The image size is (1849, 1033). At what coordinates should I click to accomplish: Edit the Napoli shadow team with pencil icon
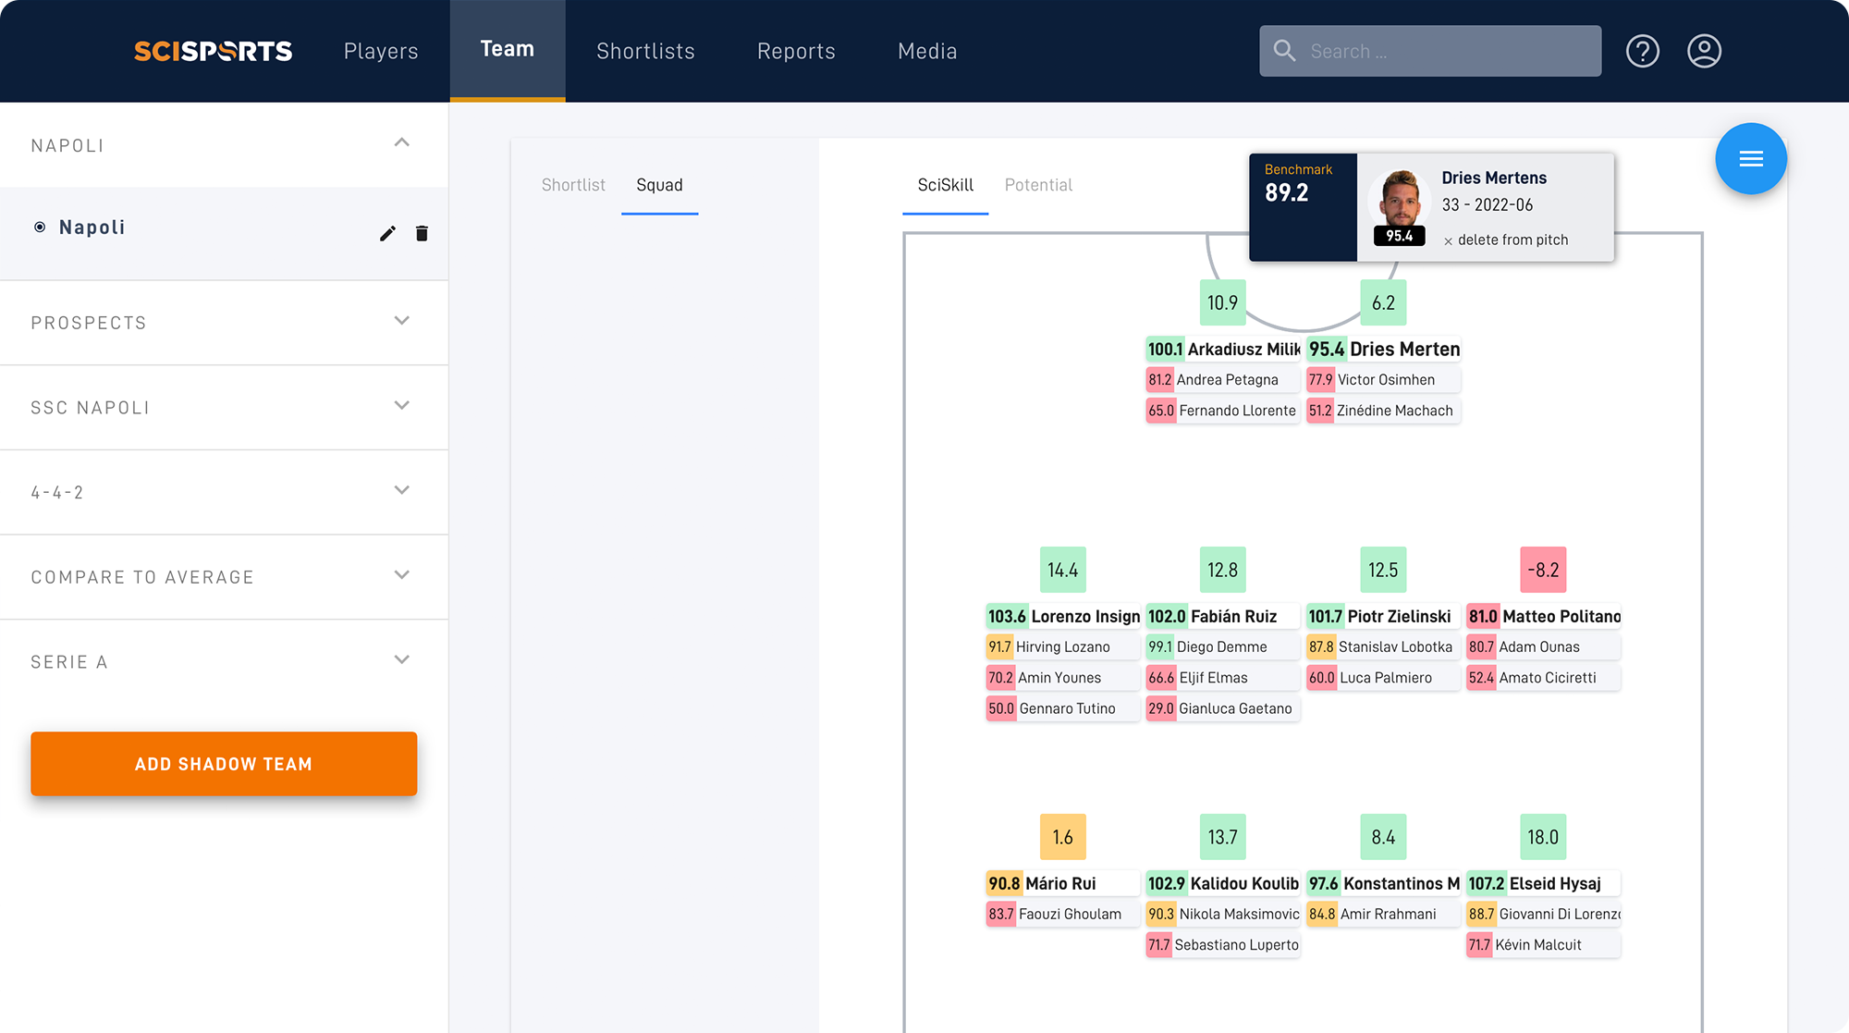[x=387, y=233]
